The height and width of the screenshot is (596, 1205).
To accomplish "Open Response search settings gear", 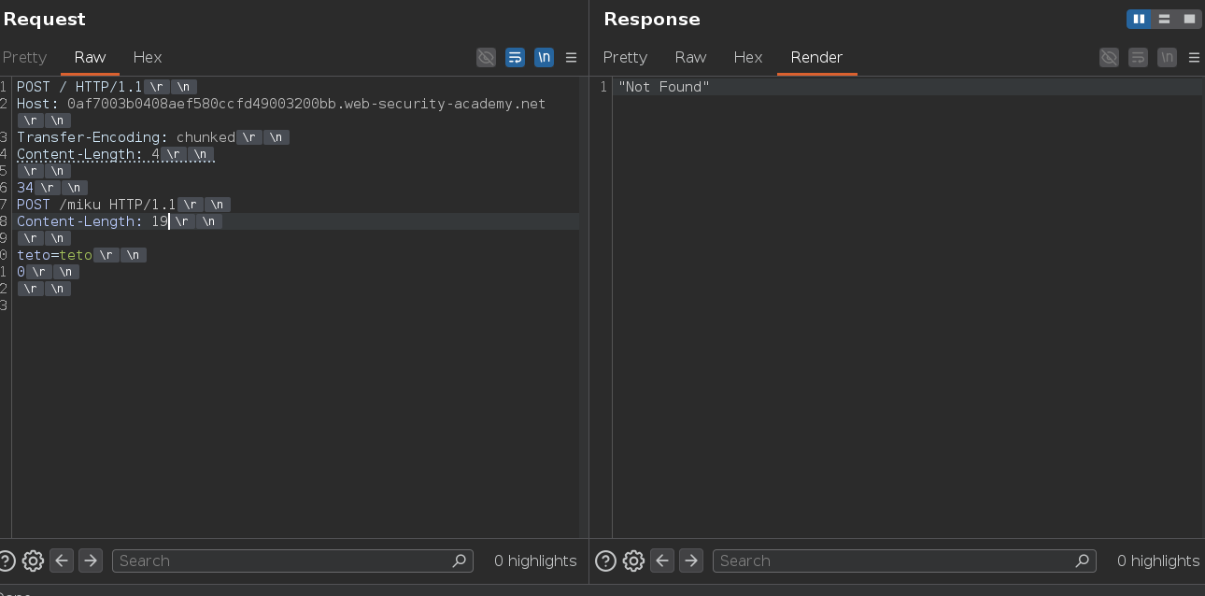I will coord(633,561).
